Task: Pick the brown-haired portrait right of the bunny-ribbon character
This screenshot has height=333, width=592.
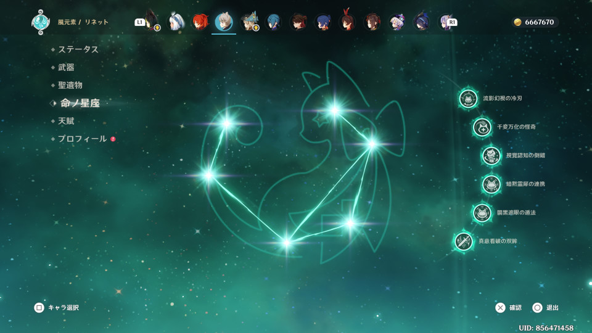Action: pyautogui.click(x=372, y=22)
